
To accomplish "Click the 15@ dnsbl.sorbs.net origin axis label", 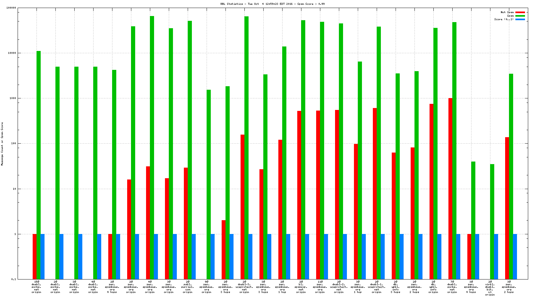I will 37,287.
